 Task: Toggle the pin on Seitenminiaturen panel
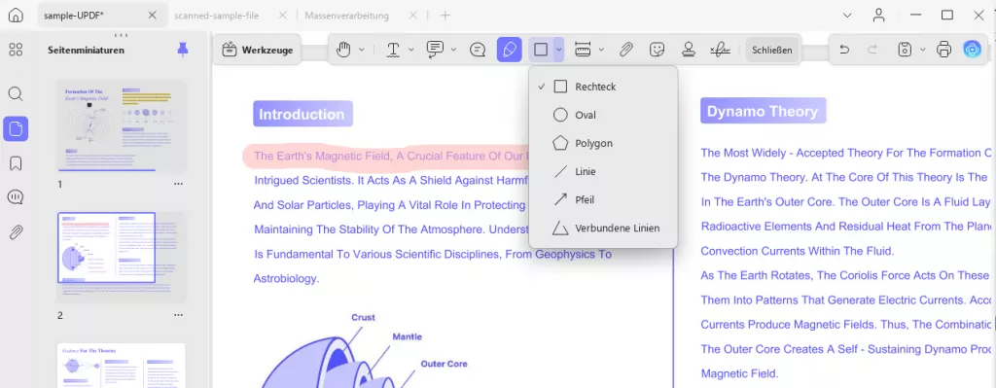point(183,50)
